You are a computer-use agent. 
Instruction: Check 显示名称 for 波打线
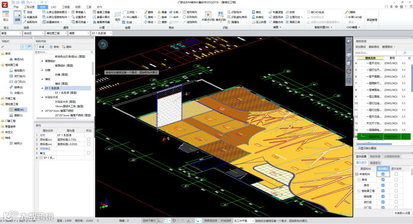396,202
